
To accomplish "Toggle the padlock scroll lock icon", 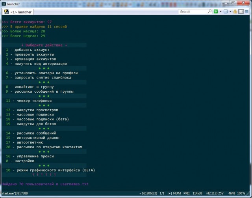I will [235, 11].
